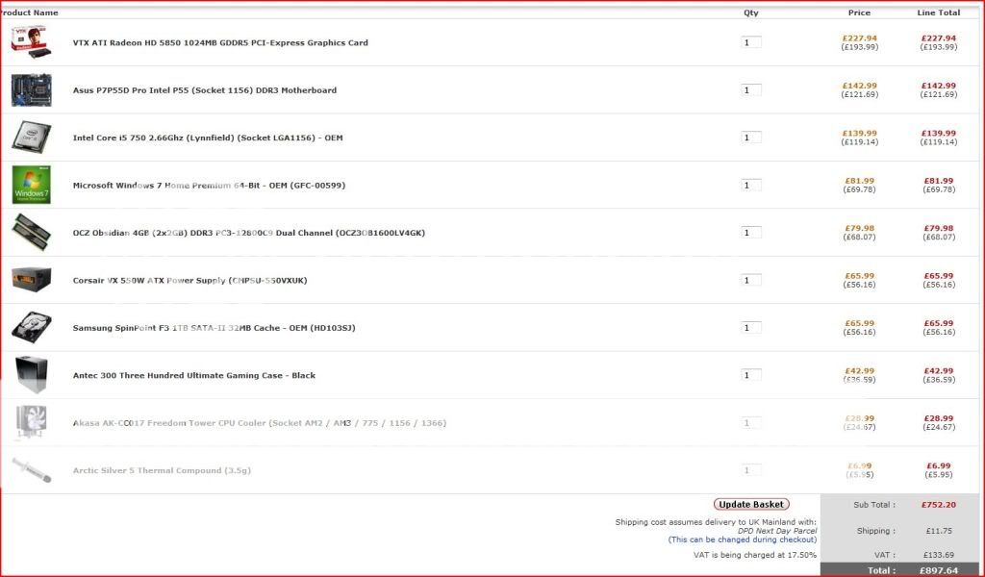Open the Microsoft Windows 7 Home Premium link
This screenshot has width=985, height=577.
click(209, 186)
